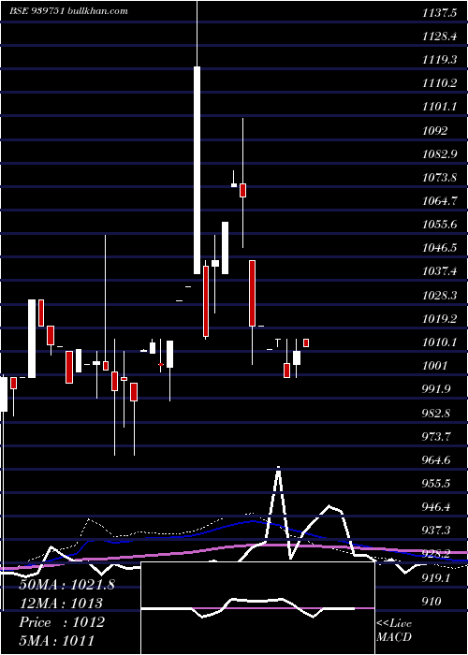Select the 1082.9 price axis label
Image resolution: width=468 pixels, height=655 pixels.
point(439,154)
